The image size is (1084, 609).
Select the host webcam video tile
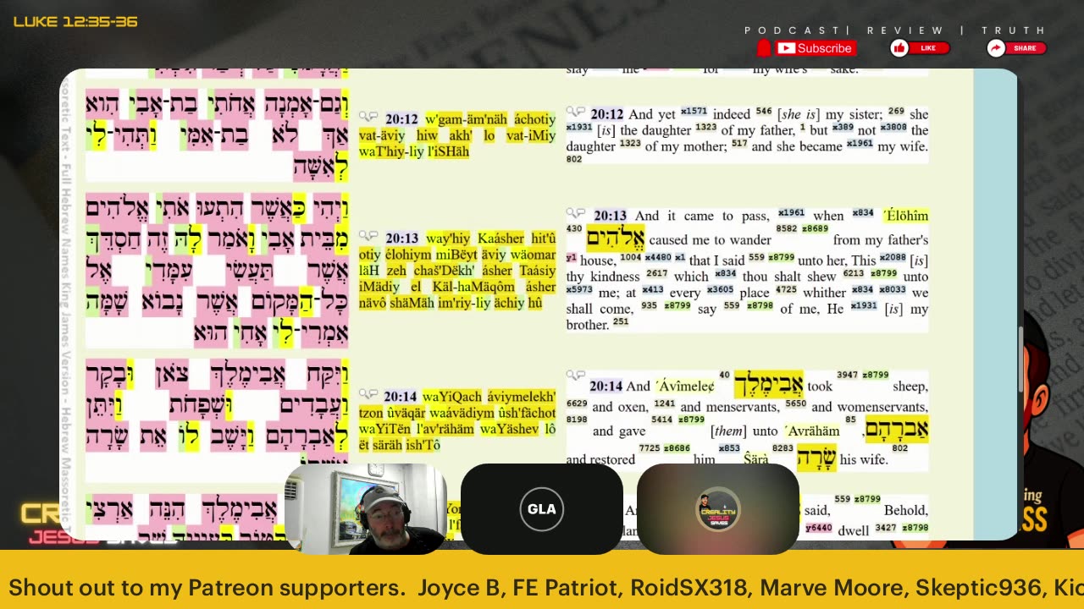point(366,509)
